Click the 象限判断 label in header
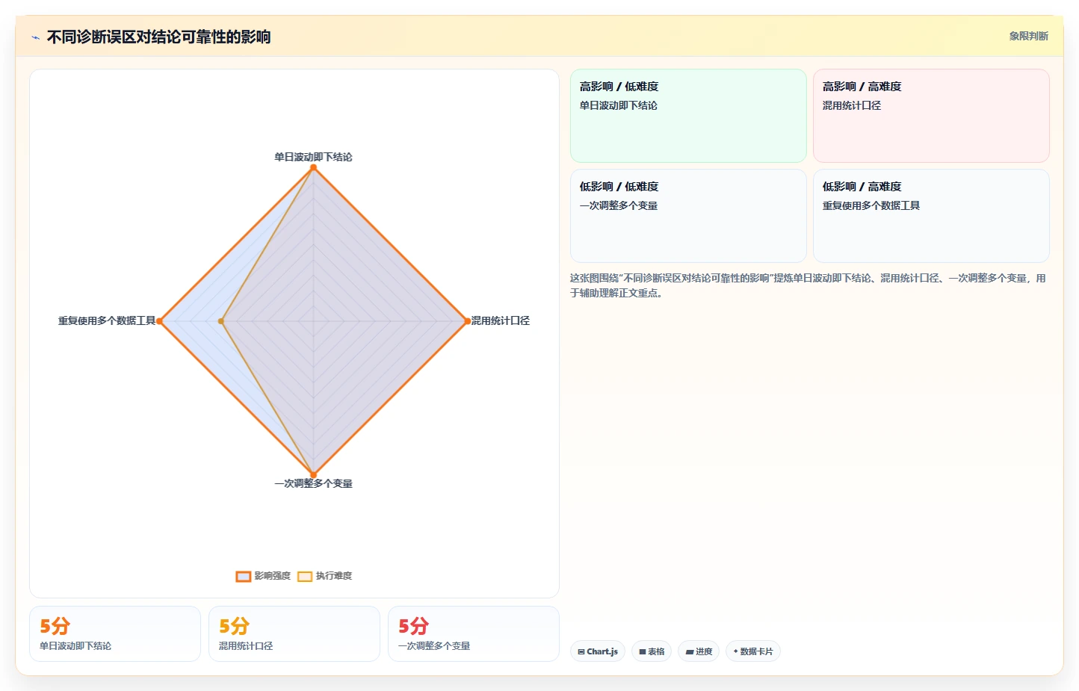 (x=1028, y=36)
